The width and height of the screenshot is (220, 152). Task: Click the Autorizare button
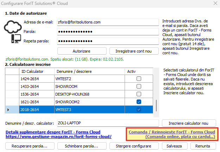(82, 51)
